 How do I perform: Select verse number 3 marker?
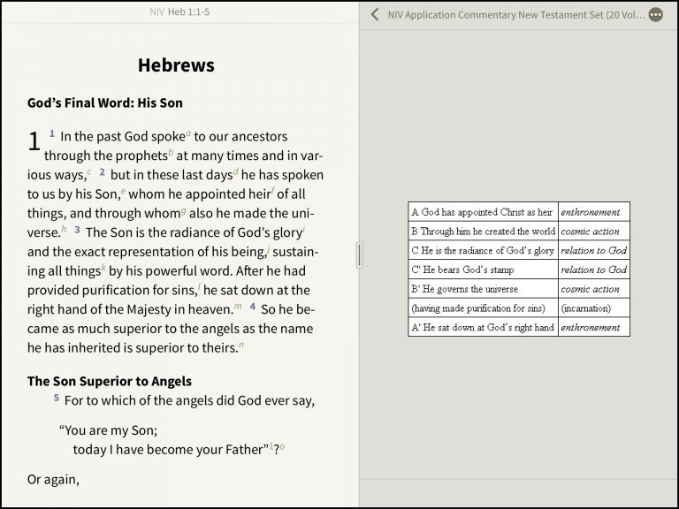tap(77, 230)
